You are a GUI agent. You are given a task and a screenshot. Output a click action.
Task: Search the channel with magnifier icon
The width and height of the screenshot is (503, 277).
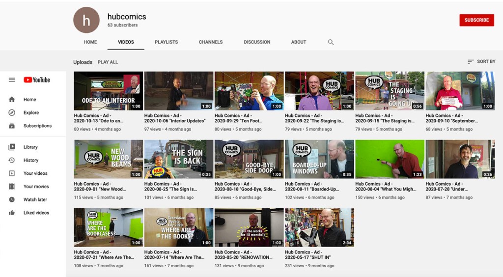click(331, 42)
